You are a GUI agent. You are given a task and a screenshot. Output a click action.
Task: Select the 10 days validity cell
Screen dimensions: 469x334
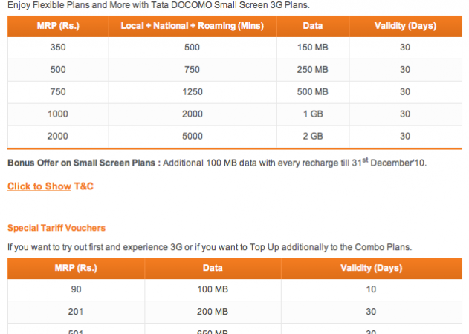(371, 289)
